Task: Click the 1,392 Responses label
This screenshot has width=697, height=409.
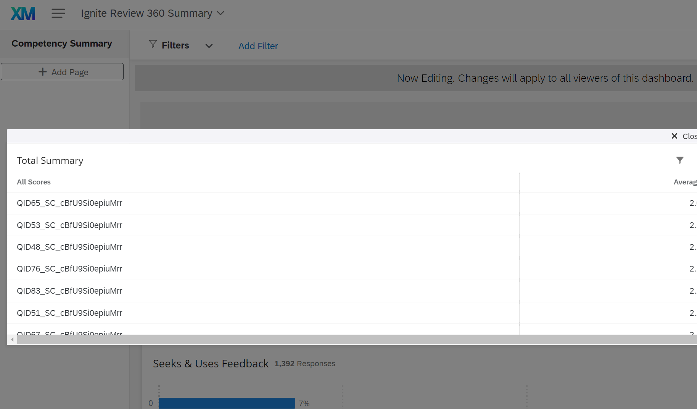Action: 305,364
